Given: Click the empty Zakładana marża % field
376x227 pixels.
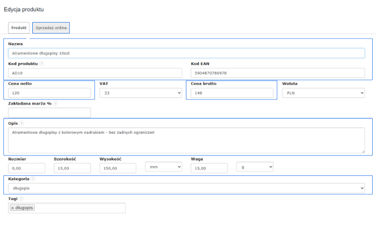Looking at the screenshot, I should pos(50,113).
